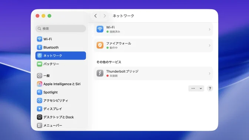
Task: Click the メニューバー icon
Action: pos(39,125)
